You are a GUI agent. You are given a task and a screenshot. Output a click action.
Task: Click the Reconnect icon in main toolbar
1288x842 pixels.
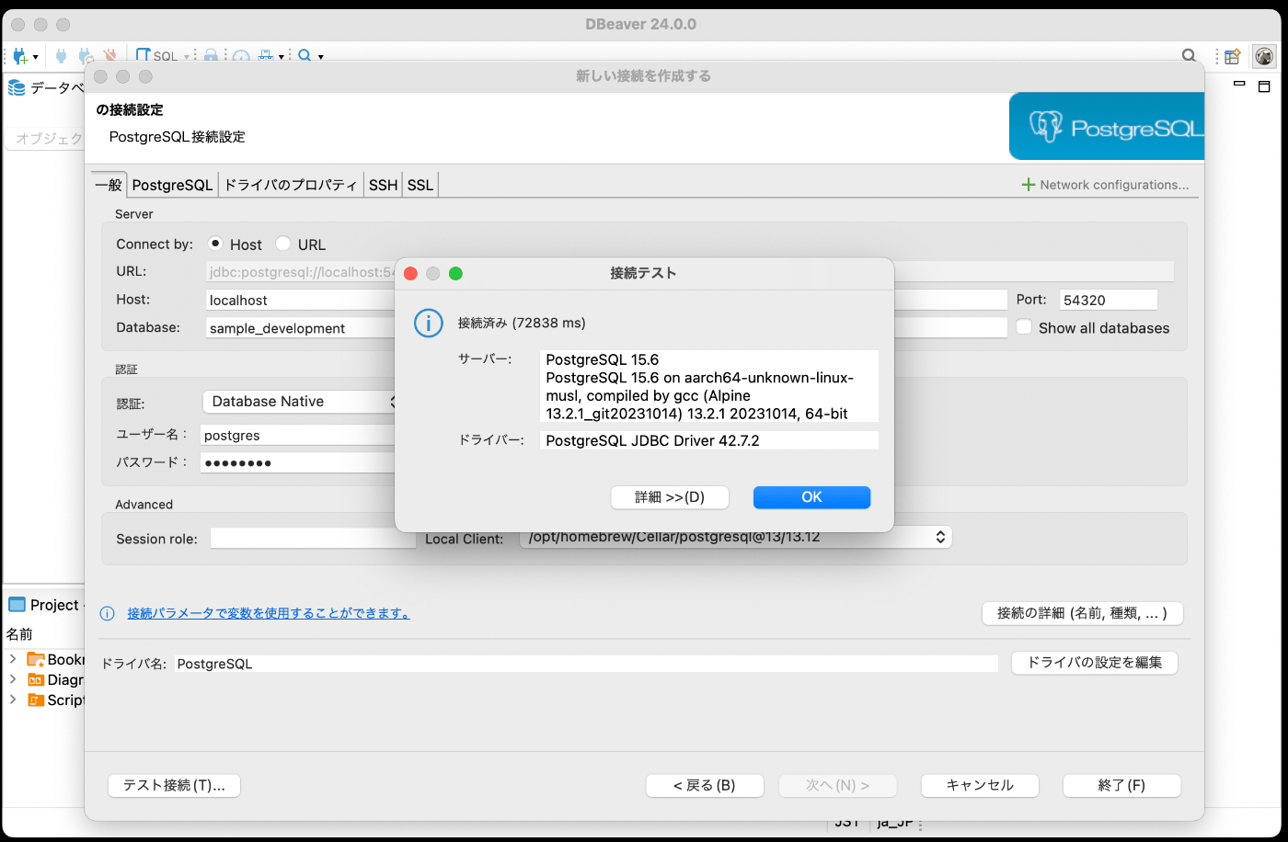pyautogui.click(x=86, y=56)
